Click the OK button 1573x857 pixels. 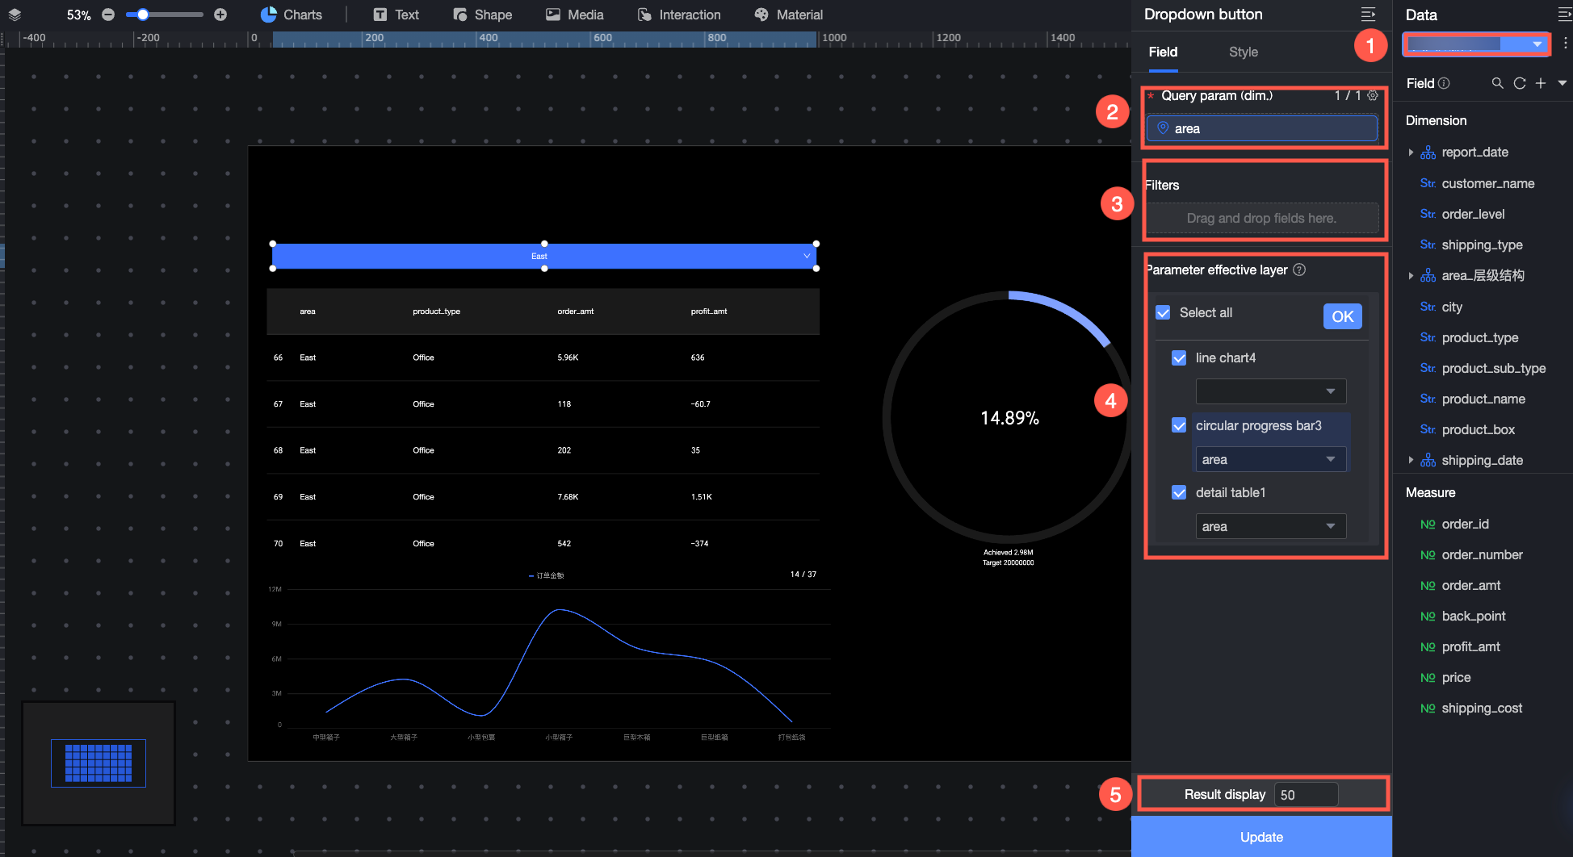1342,316
